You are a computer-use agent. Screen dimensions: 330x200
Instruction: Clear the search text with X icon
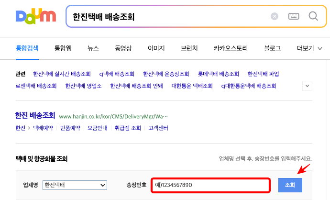coord(275,16)
